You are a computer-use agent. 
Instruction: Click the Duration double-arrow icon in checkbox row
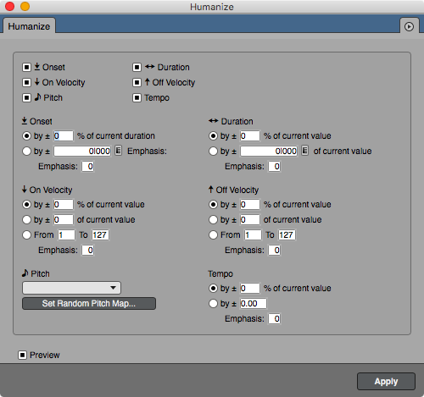point(150,67)
